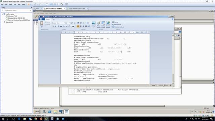Click the WordPad help icon
The image size is (215, 121).
click(173, 19)
